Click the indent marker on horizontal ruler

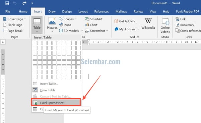[x=88, y=42]
